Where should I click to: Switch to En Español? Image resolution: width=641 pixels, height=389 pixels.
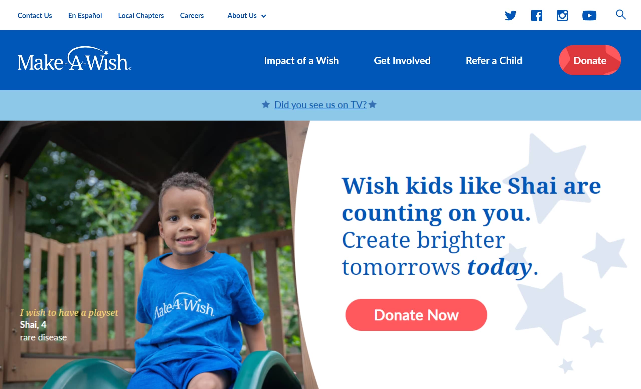click(85, 16)
